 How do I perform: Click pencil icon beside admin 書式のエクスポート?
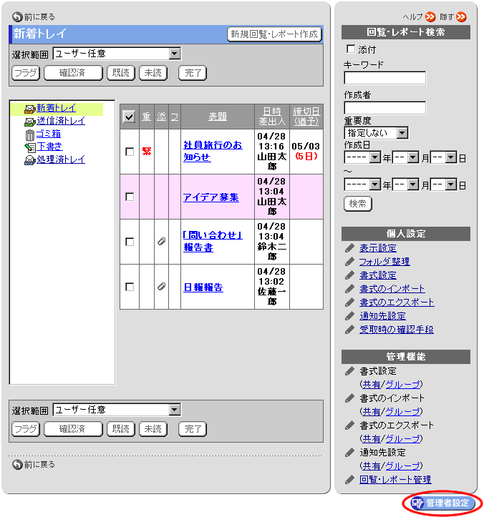tap(349, 425)
